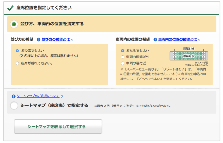Click help icon beside シートマップのご利用について
The width and height of the screenshot is (223, 143).
pos(13,96)
